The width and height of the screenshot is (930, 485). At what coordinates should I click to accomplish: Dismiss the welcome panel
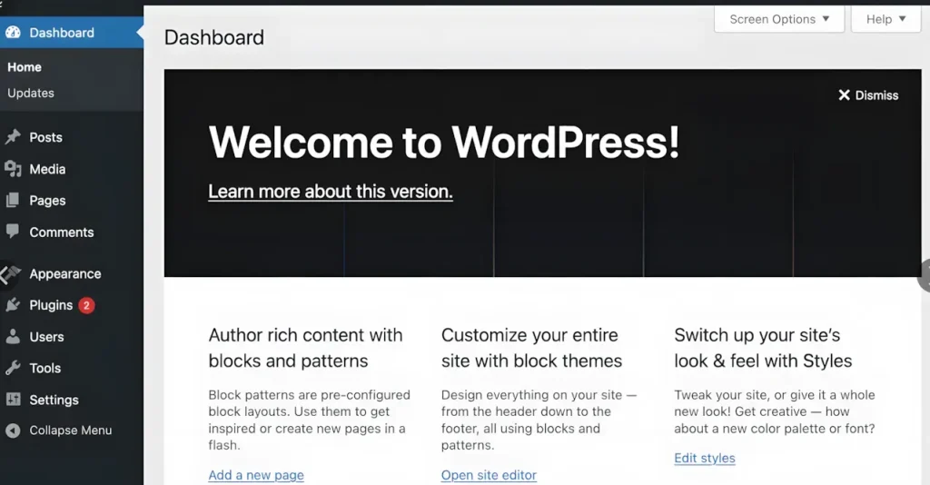click(x=868, y=94)
